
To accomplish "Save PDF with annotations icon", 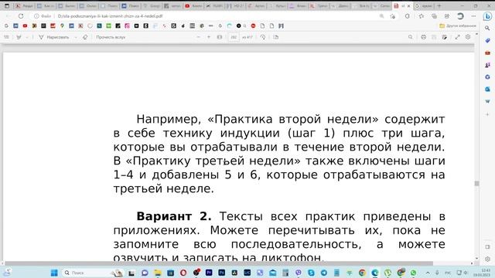I will pyautogui.click(x=445, y=37).
